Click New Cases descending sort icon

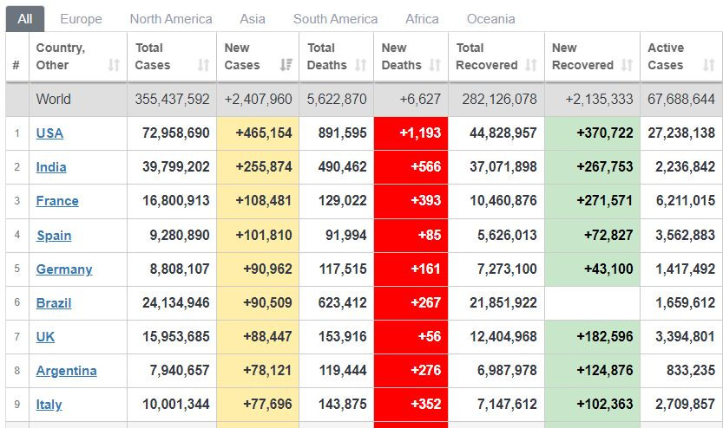(286, 65)
